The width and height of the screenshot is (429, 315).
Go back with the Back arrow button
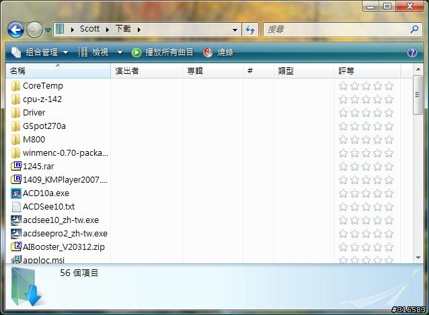click(15, 30)
